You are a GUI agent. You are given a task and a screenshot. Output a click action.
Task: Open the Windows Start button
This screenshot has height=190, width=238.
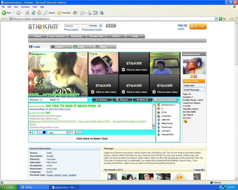coord(9,187)
